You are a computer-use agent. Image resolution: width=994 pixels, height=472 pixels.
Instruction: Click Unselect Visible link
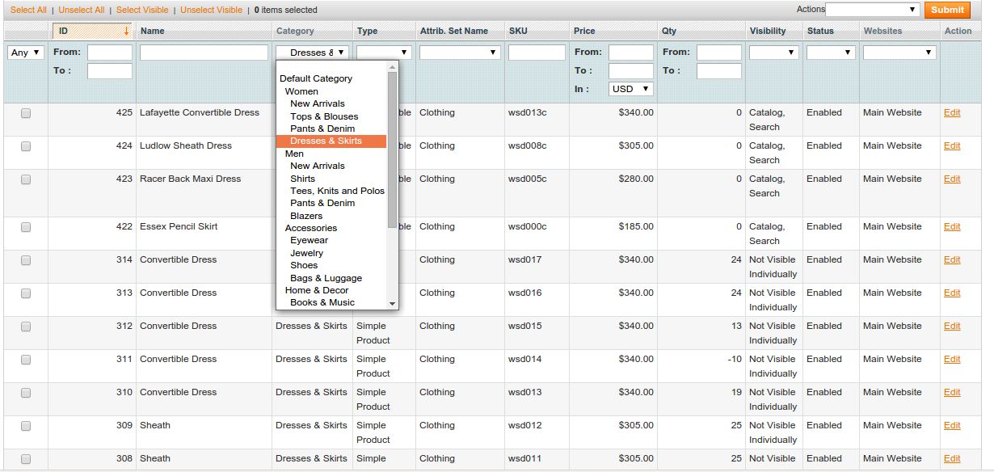[x=211, y=10]
